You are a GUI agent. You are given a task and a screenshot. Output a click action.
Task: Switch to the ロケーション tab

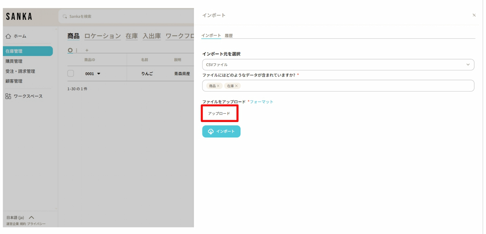pos(102,36)
